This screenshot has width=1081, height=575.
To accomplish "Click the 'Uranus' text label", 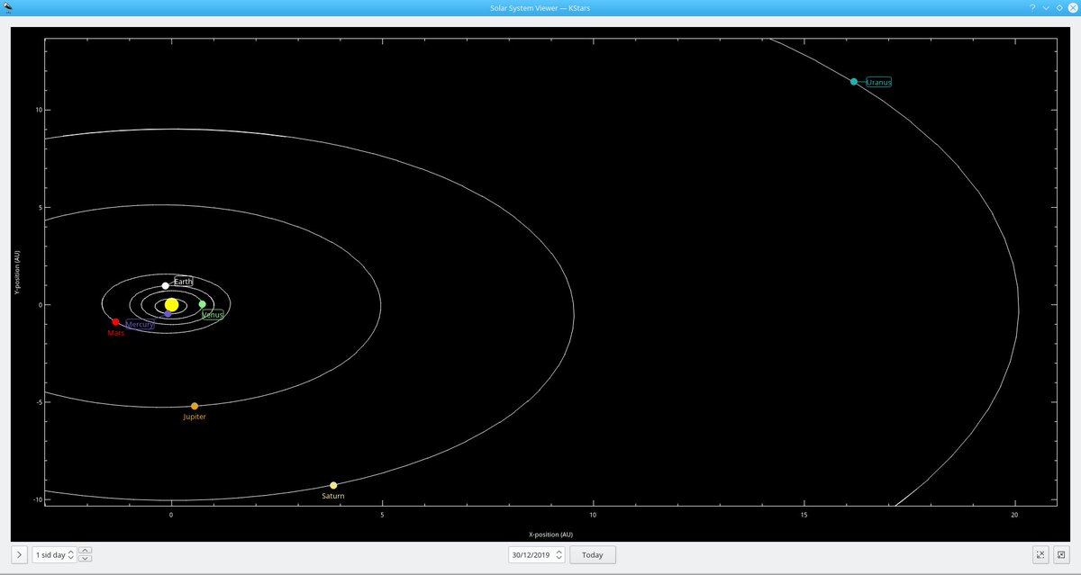I will (x=879, y=82).
